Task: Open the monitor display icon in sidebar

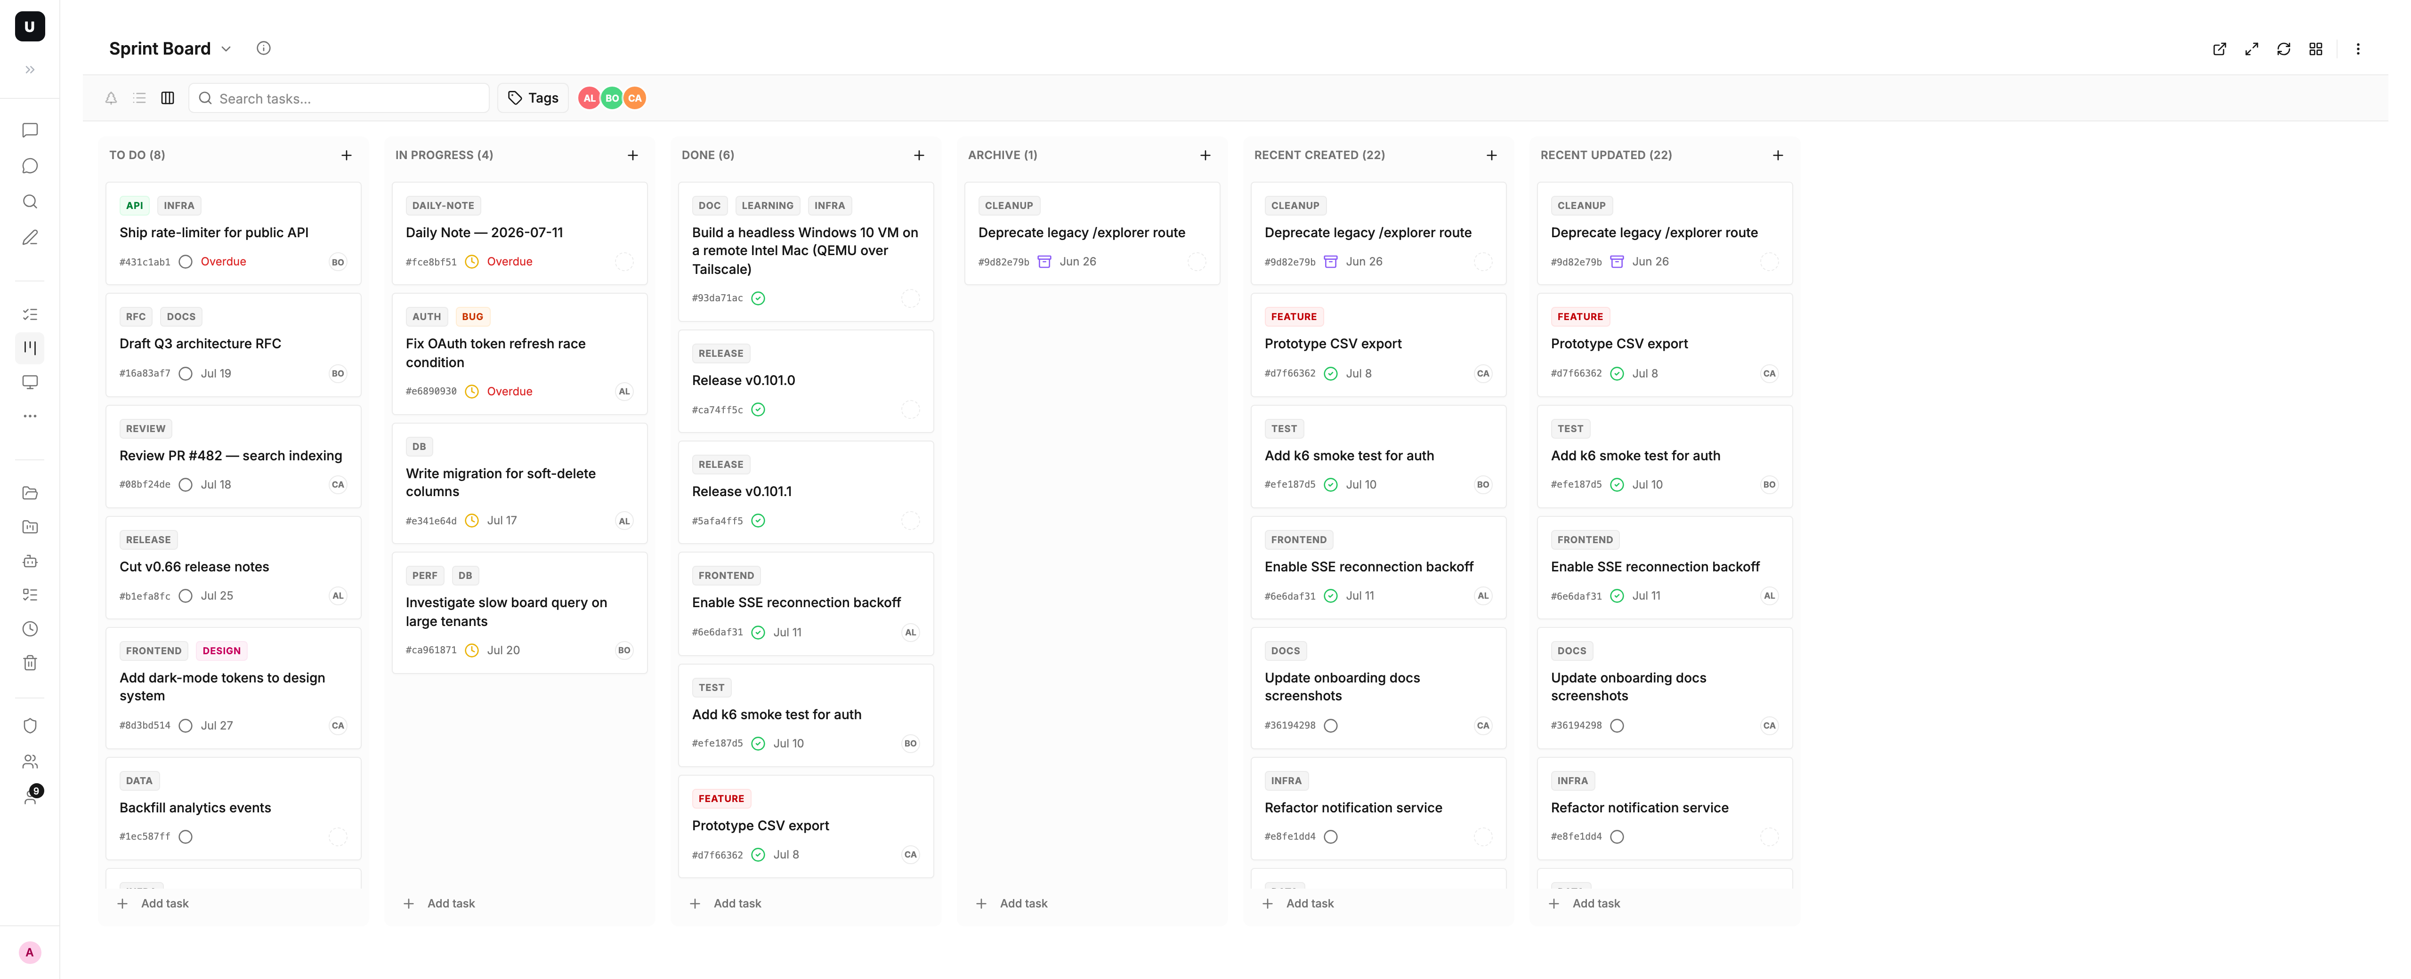Action: pos(30,382)
